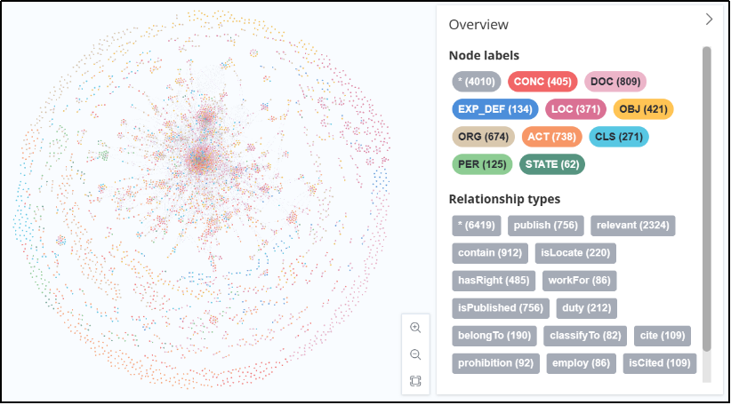This screenshot has width=731, height=405.
Task: Pick the STATE (62) node label
Action: (x=552, y=164)
